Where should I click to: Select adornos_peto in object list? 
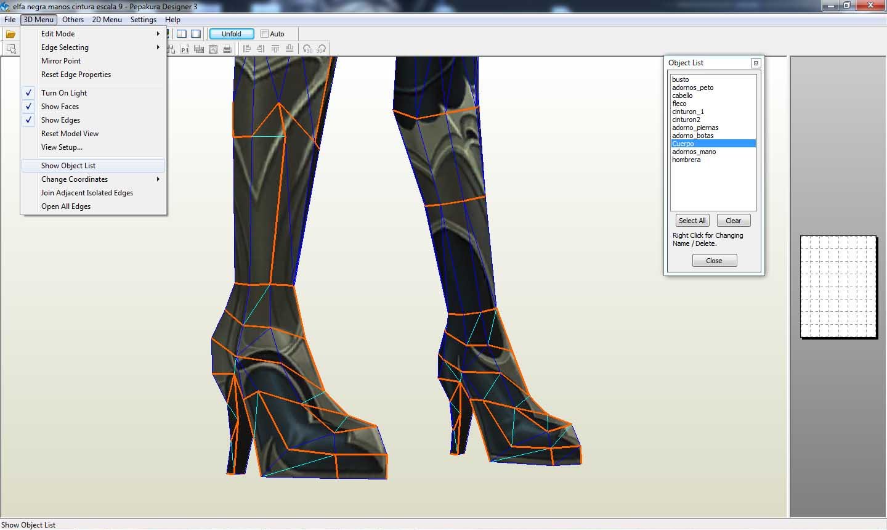click(x=713, y=88)
